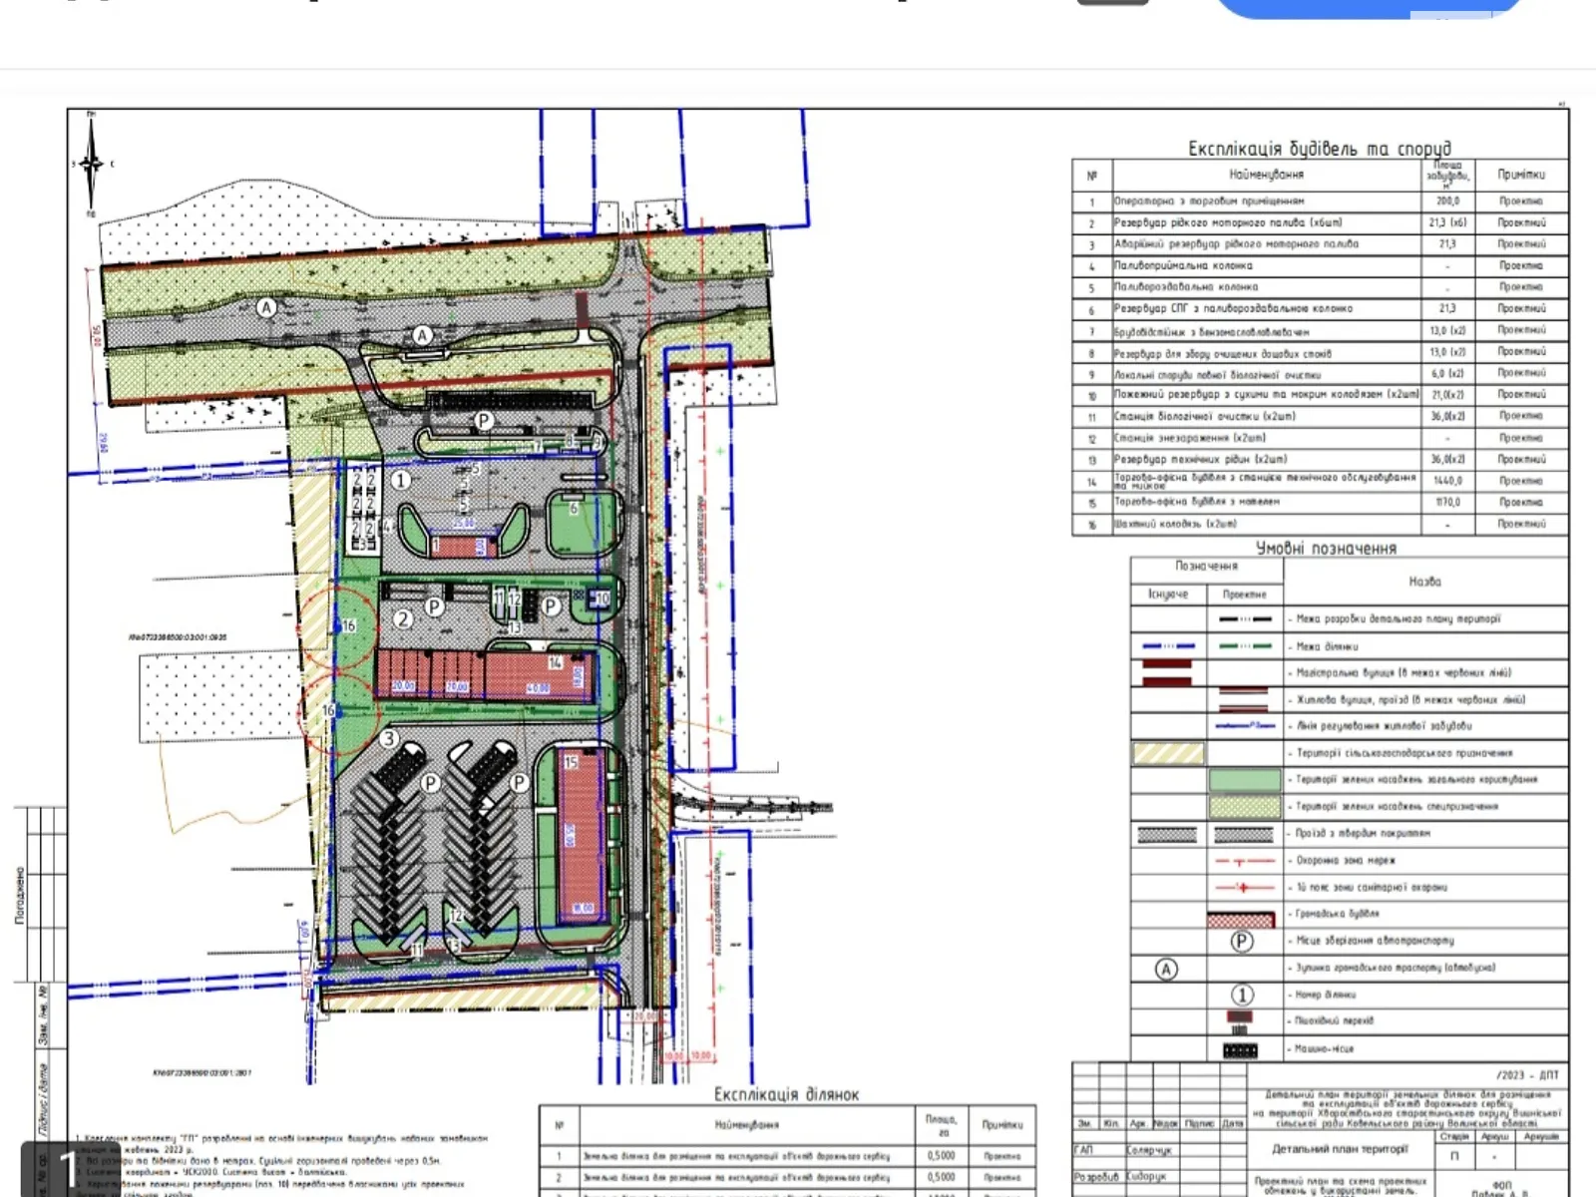Click the yellow hatched agricultural legend swatch
Screen dimensions: 1596x1197
1168,753
